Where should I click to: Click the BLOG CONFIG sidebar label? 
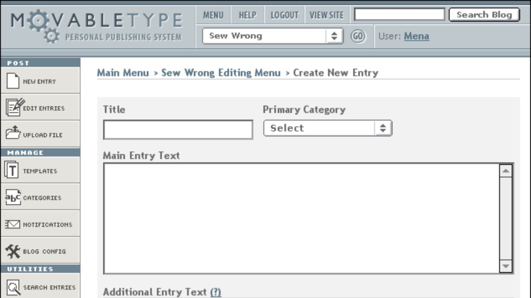[x=44, y=252]
